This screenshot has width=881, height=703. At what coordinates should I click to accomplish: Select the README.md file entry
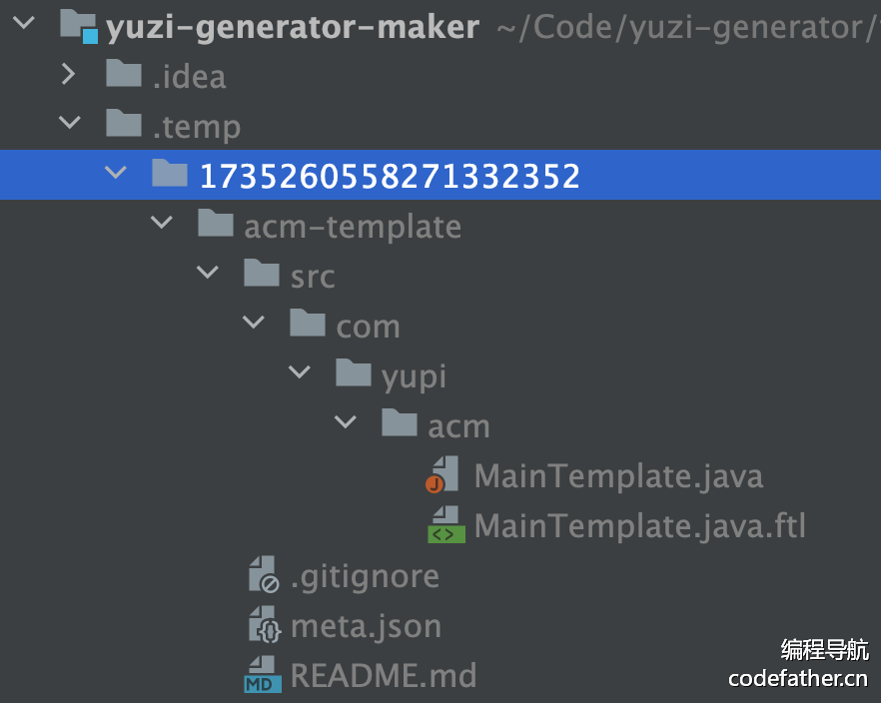pyautogui.click(x=384, y=676)
